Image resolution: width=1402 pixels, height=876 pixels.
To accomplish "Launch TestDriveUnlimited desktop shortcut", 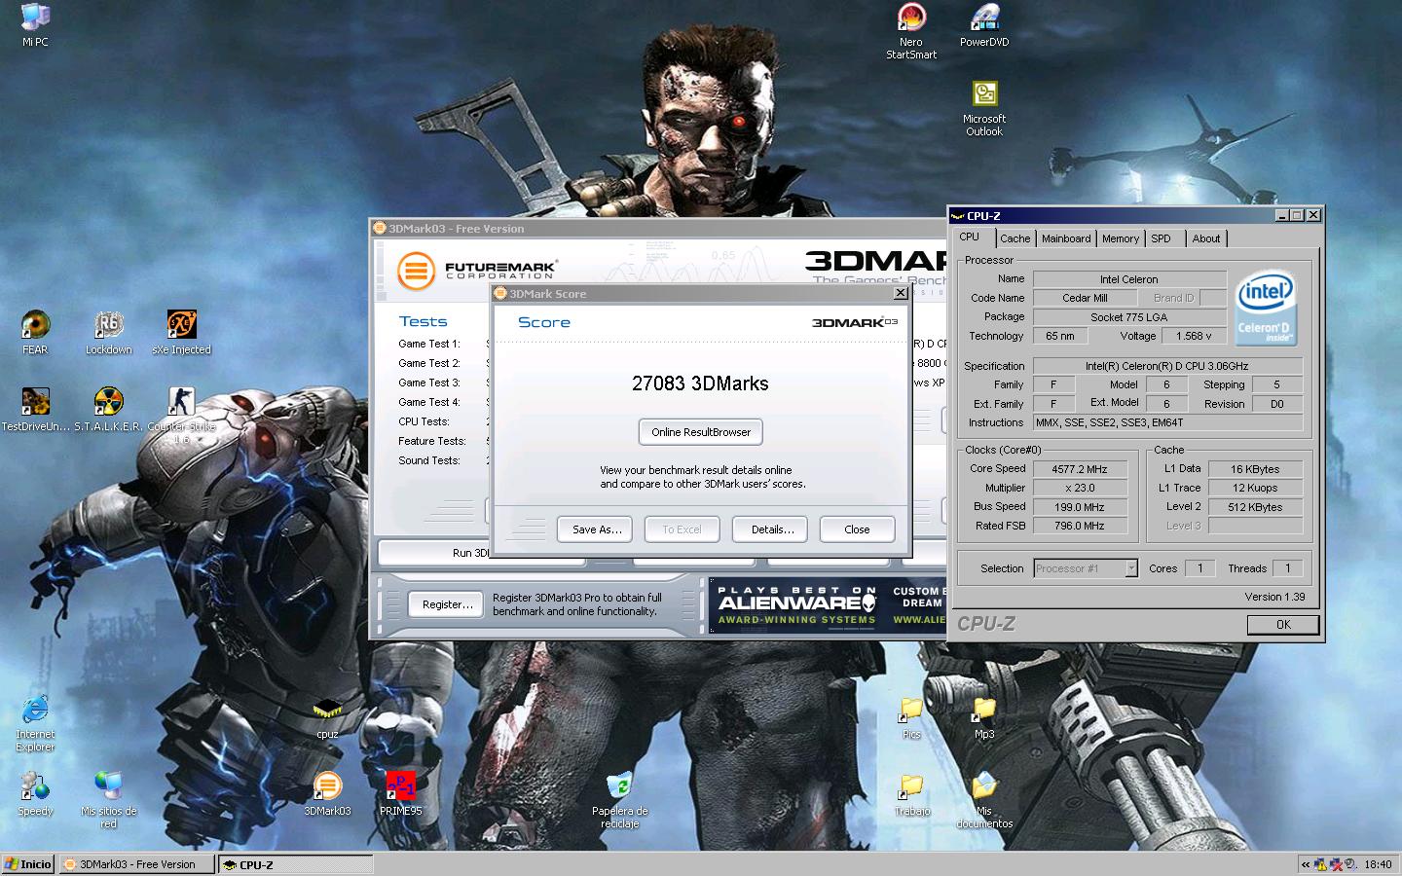I will 35,409.
